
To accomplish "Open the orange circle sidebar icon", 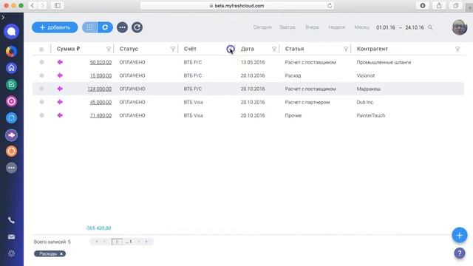I will tap(12, 151).
